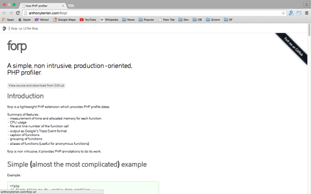Viewport: 311px width, 194px height.
Task: Click the large forp heading
Action: 17,47
